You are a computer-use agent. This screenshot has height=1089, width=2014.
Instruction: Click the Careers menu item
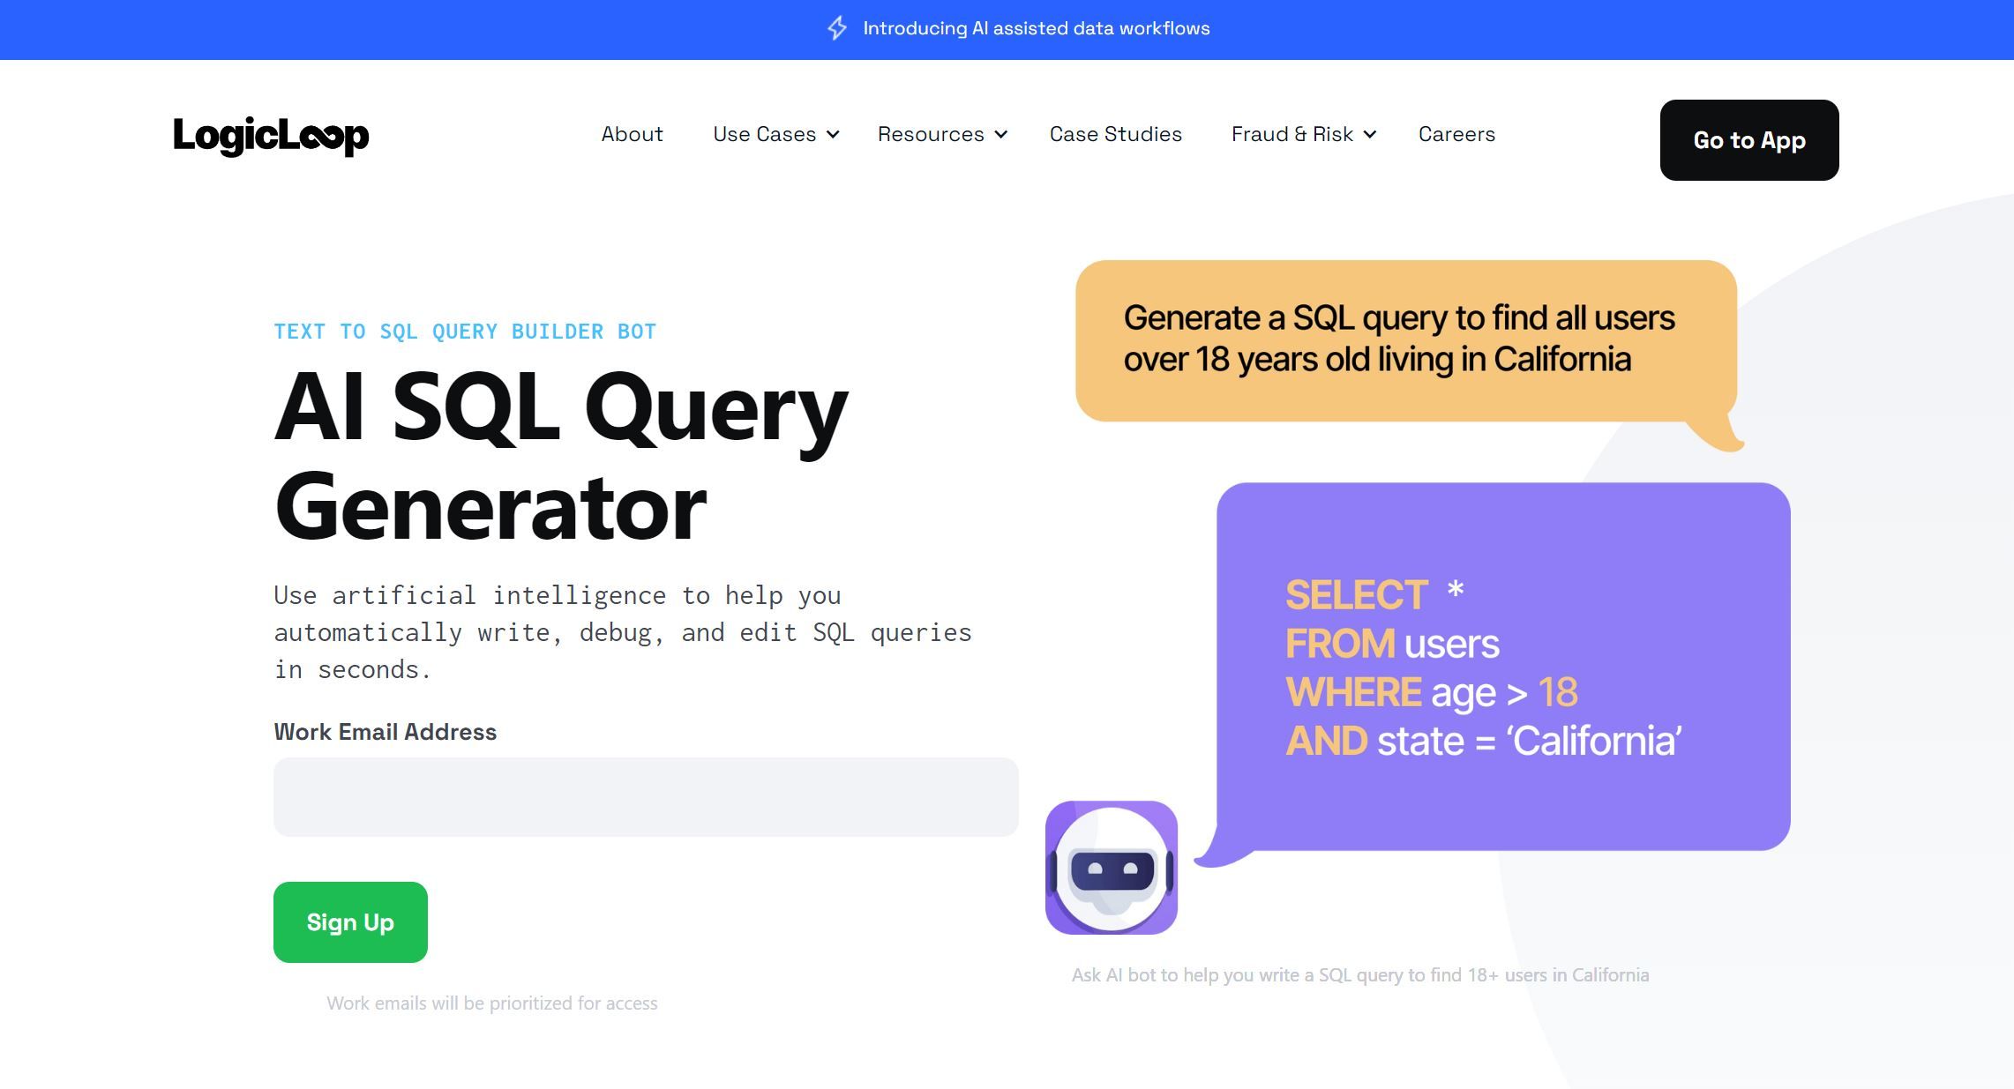[1457, 133]
